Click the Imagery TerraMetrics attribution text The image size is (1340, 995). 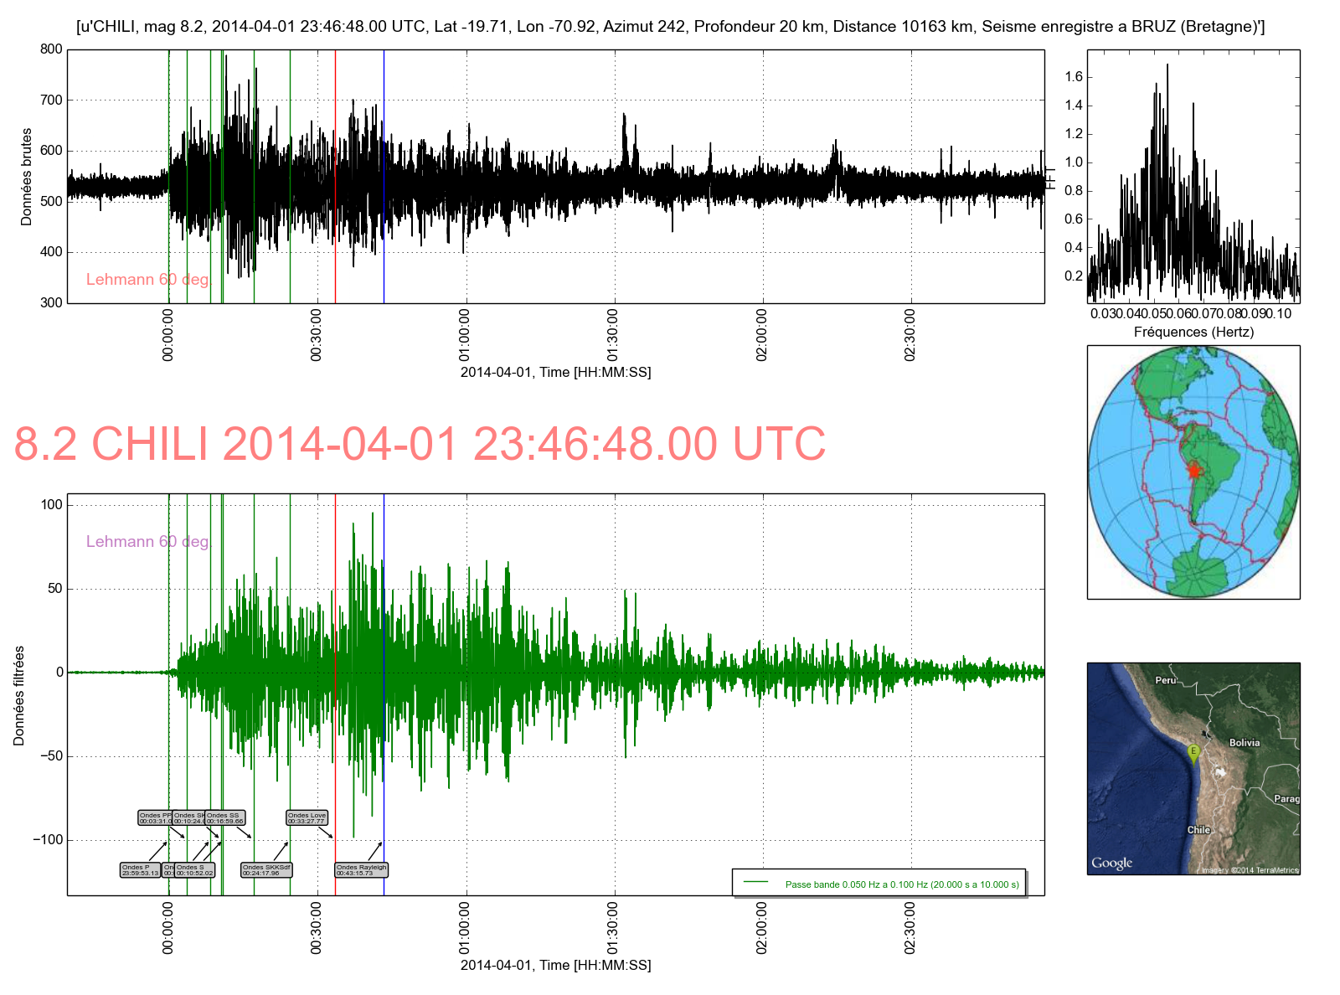(x=1250, y=870)
